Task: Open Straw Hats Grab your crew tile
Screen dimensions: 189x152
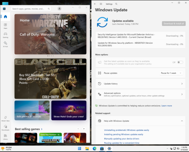Action: 69,111
